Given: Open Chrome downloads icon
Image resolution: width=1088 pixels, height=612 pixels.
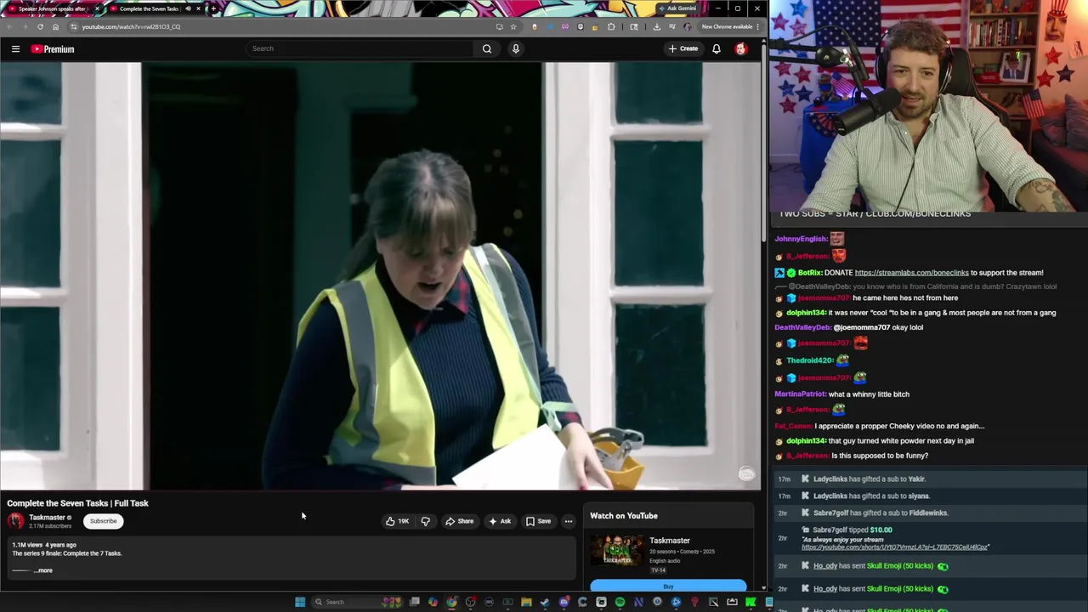Looking at the screenshot, I should click(x=656, y=26).
